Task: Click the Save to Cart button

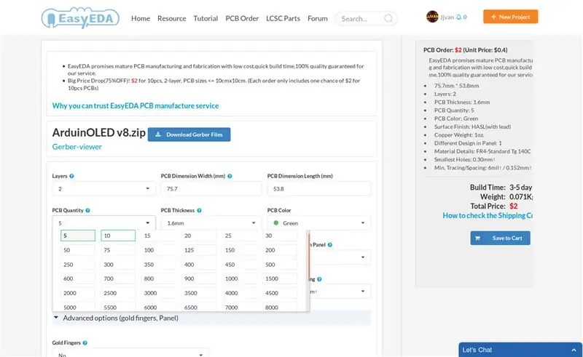Action: [x=500, y=238]
